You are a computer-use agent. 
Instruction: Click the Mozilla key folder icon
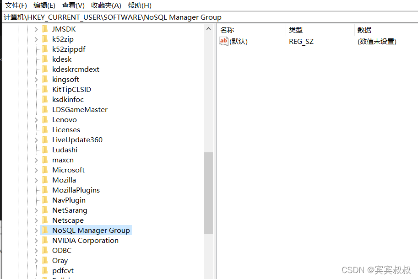45,180
